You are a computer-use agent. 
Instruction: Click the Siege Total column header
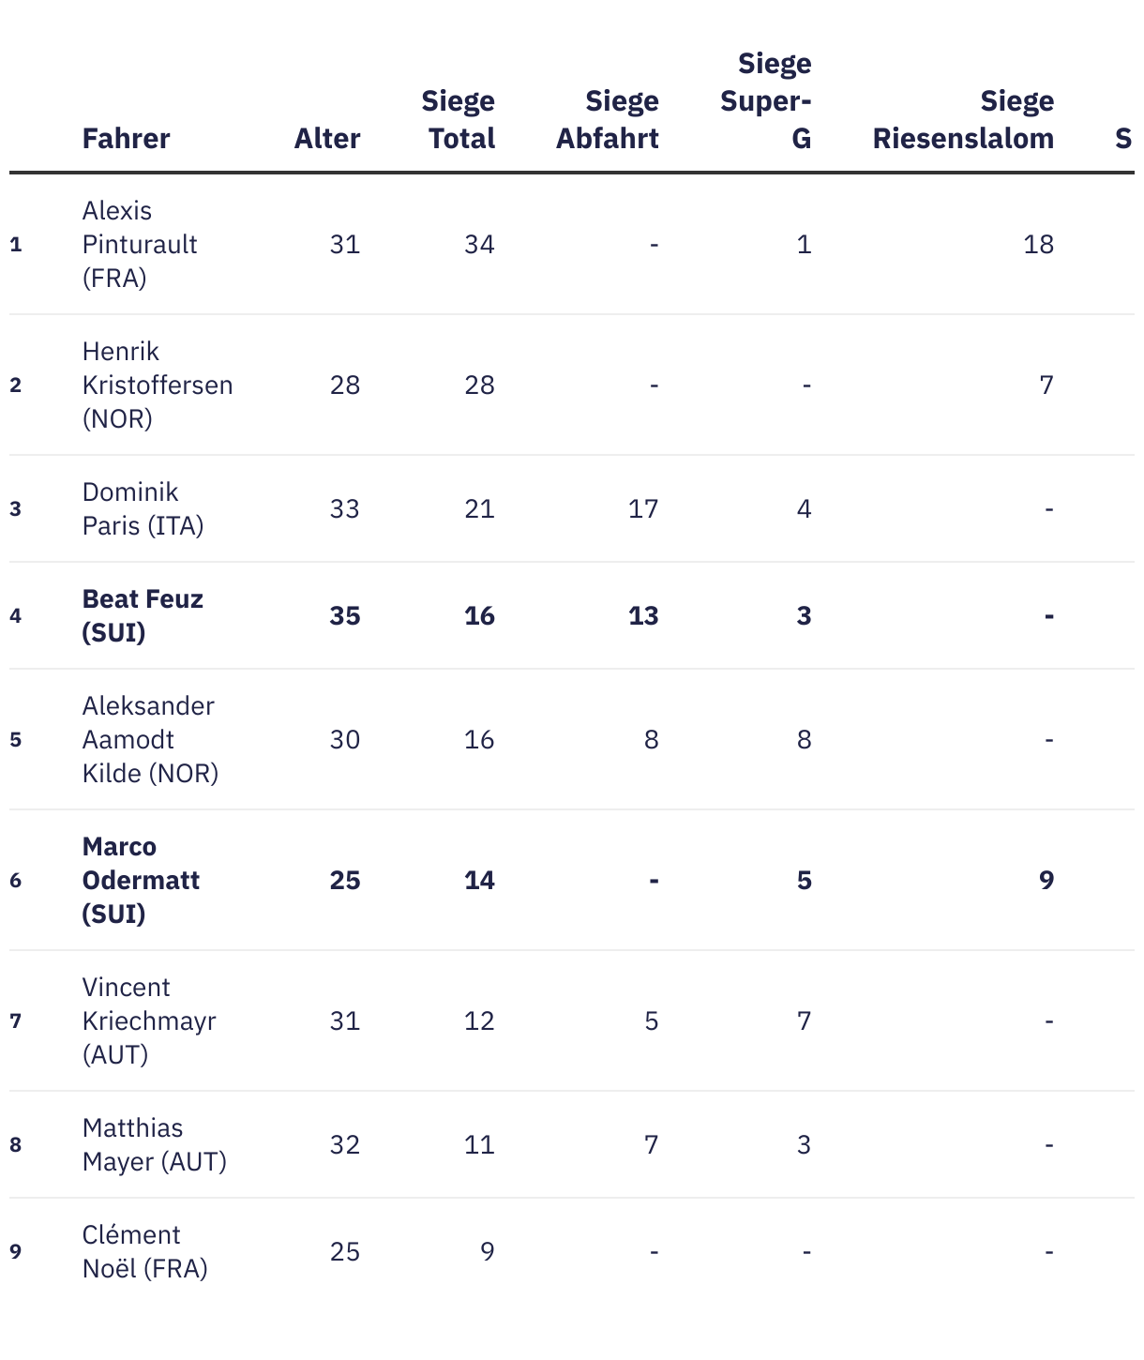coord(459,120)
